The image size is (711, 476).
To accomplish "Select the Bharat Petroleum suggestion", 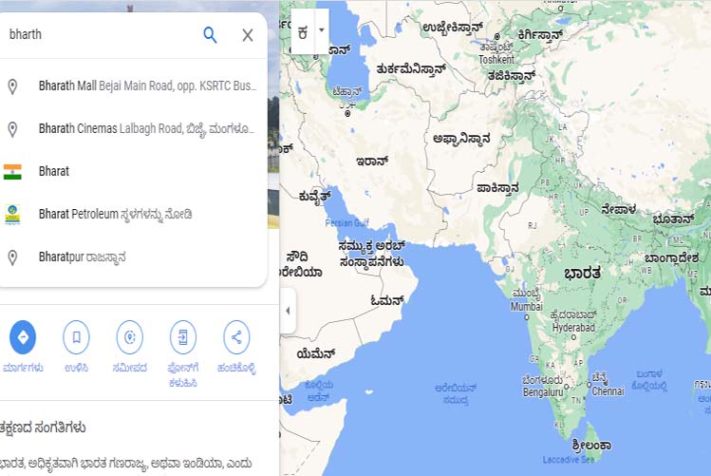I will pos(115,215).
